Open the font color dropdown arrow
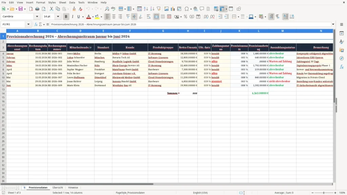Image resolution: width=347 pixels, height=195 pixels. pyautogui.click(x=93, y=17)
